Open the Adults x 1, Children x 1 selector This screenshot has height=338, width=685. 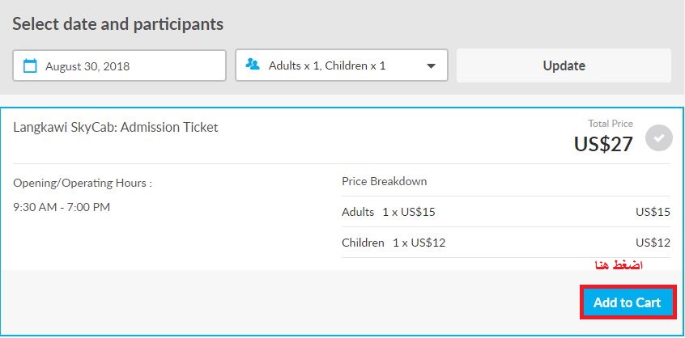(342, 65)
